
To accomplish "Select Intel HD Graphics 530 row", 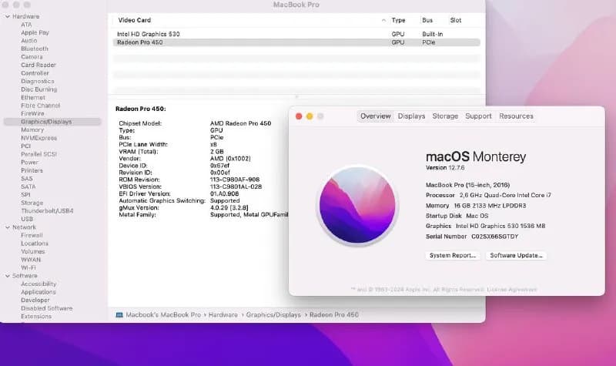I will [296, 34].
